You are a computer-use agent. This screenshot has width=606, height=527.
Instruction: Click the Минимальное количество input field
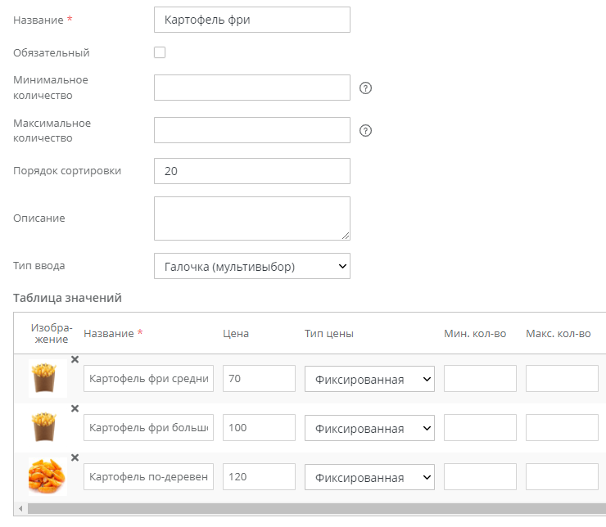coord(251,88)
